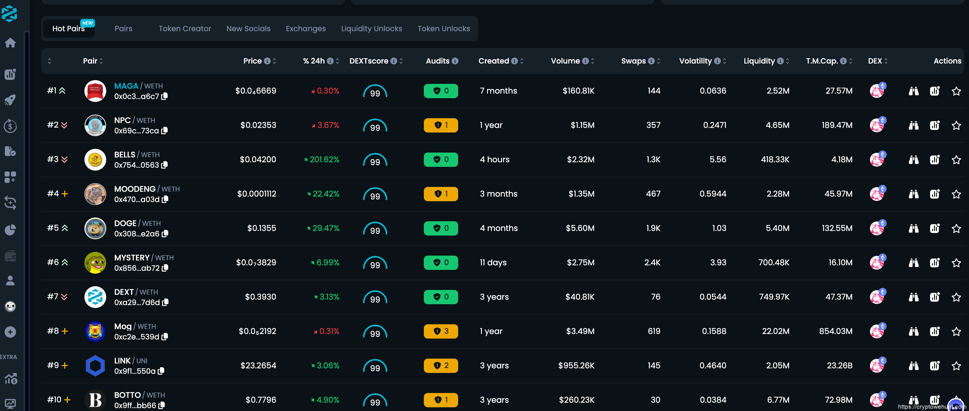969x411 pixels.
Task: Open the Liquidity Unlocks tab
Action: [x=371, y=29]
